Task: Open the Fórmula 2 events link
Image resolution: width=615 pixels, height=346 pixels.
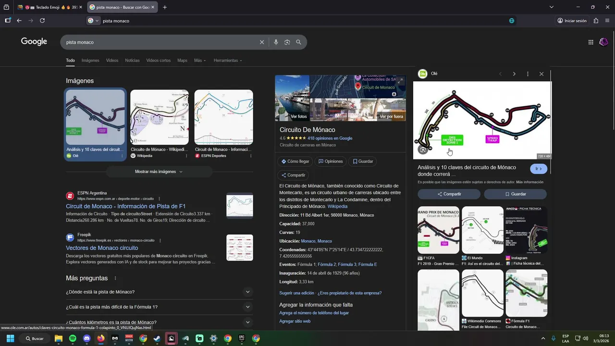Action: 327,264
